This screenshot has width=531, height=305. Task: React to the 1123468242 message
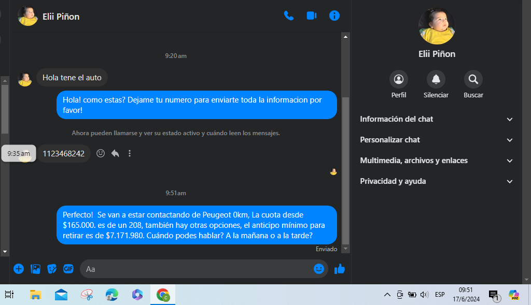101,153
